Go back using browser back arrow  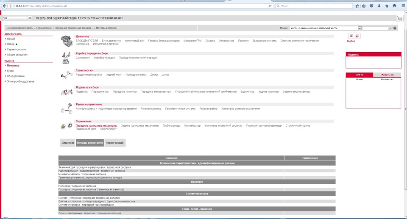pyautogui.click(x=4, y=6)
